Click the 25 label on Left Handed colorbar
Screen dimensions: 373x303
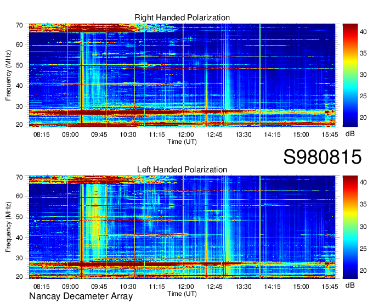(x=363, y=249)
